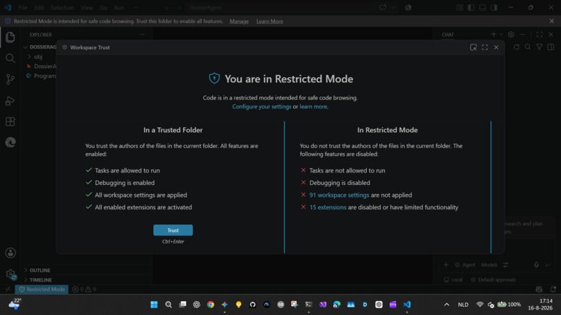Open the learn more link in dialog
This screenshot has width=561, height=315.
pos(313,106)
